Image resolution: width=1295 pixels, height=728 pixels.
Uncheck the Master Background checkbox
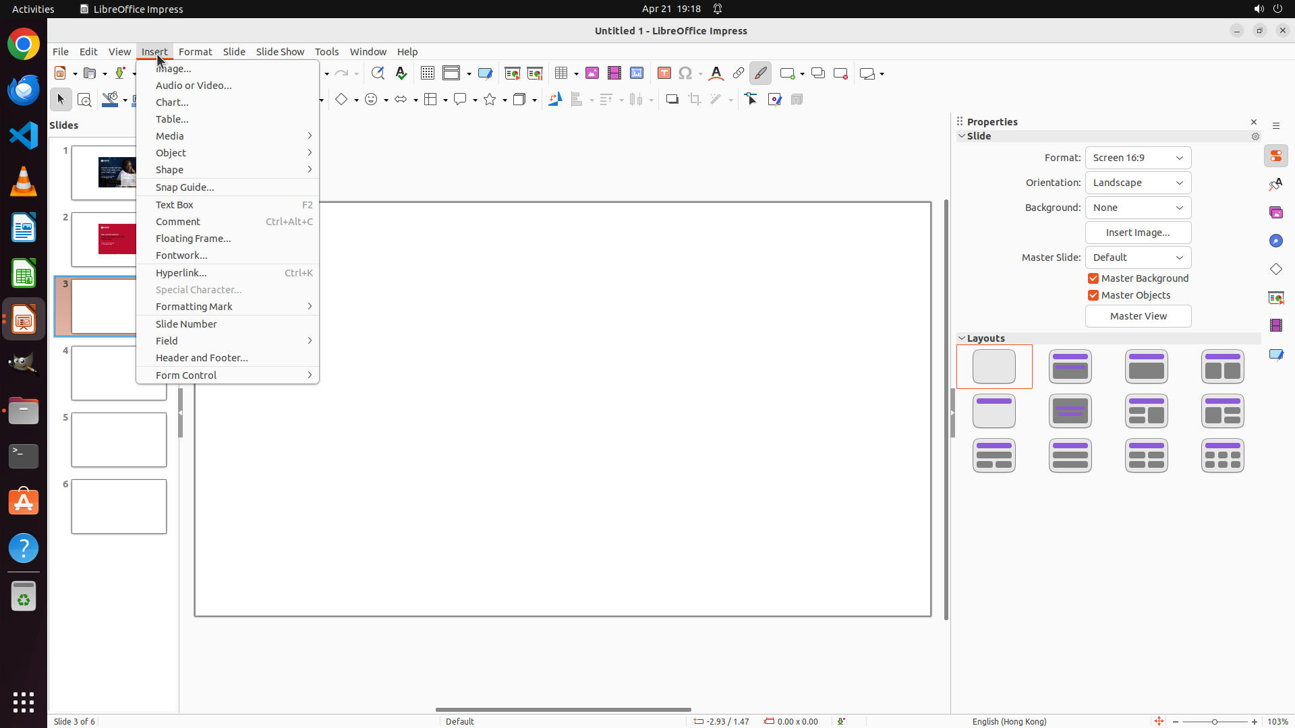1093,278
